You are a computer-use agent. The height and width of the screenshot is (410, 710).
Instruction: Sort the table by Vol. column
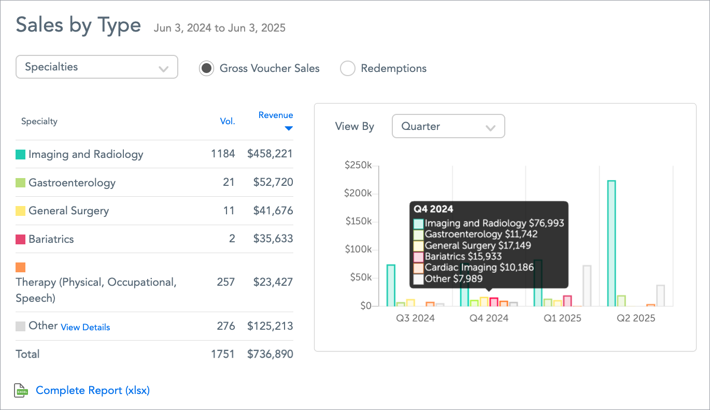228,122
